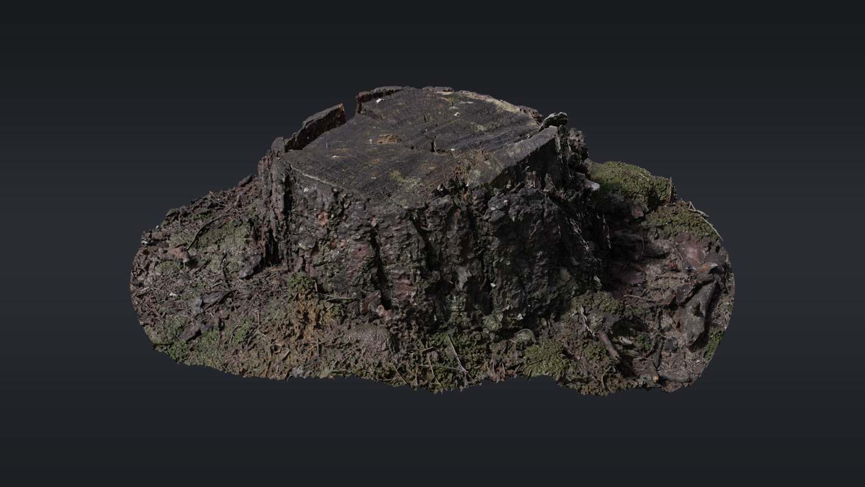The height and width of the screenshot is (487, 865).
Task: Click the moss mound right of the stump
Action: point(630,181)
